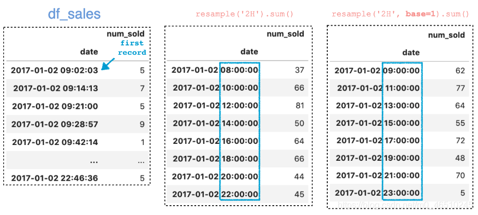Viewport: 478px width, 215px height.
Task: Click num_sold header above the 37 value
Action: click(286, 34)
